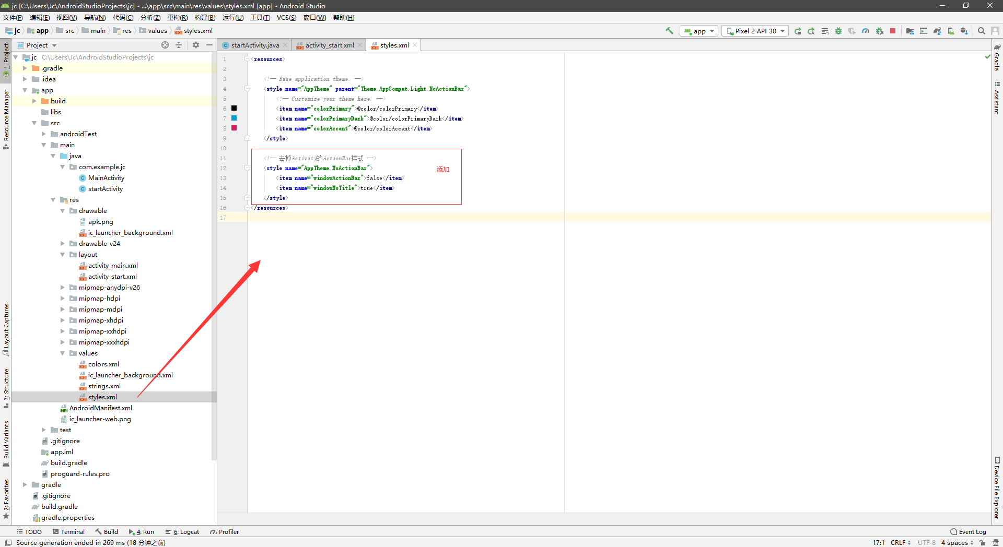Open the app run configuration dropdown
Screen dimensions: 1003x547
[x=699, y=31]
